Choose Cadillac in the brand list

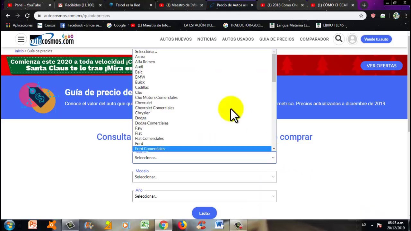(202, 87)
